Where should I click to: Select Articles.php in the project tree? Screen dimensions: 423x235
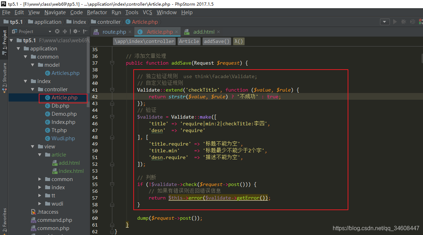62,73
